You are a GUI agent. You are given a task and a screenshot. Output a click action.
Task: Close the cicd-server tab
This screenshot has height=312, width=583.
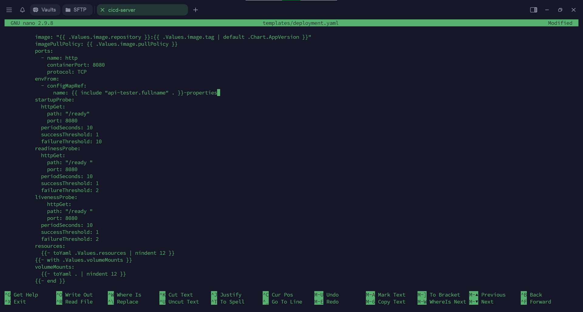coord(103,10)
